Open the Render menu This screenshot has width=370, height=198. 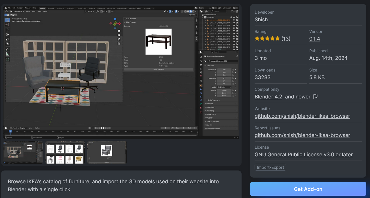tap(20, 8)
